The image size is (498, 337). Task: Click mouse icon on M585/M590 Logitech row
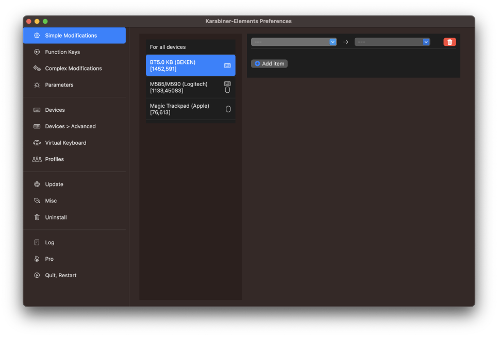227,90
